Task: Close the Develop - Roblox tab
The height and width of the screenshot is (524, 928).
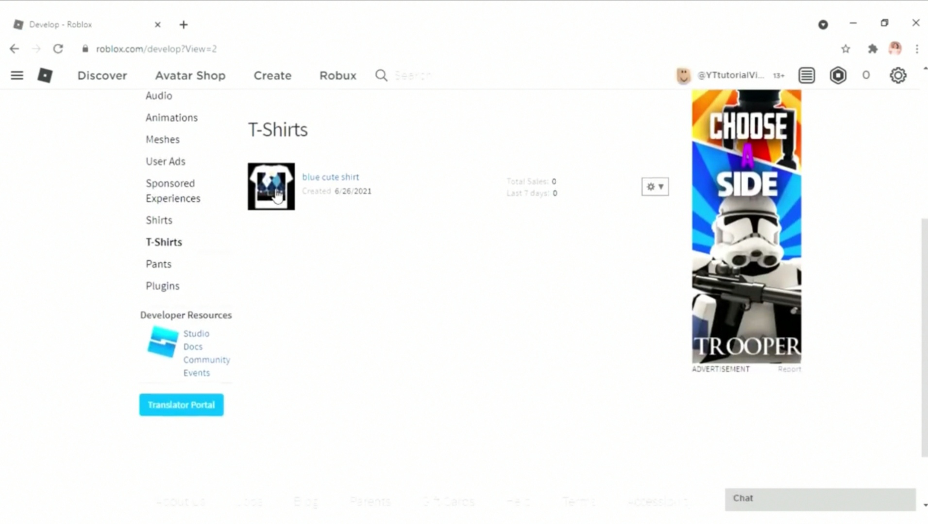Action: (157, 24)
